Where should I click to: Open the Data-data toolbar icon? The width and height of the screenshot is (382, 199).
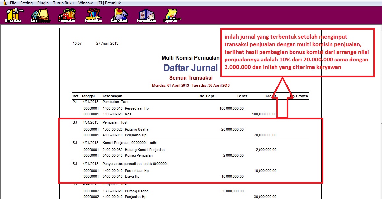13,15
